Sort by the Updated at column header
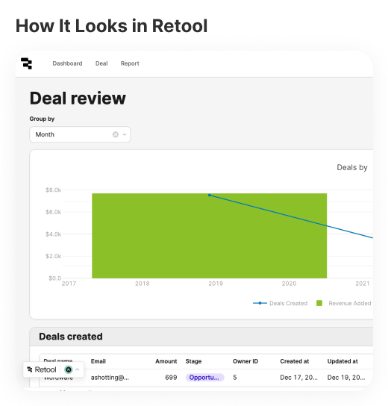Screen dimensions: 388x406 click(342, 361)
